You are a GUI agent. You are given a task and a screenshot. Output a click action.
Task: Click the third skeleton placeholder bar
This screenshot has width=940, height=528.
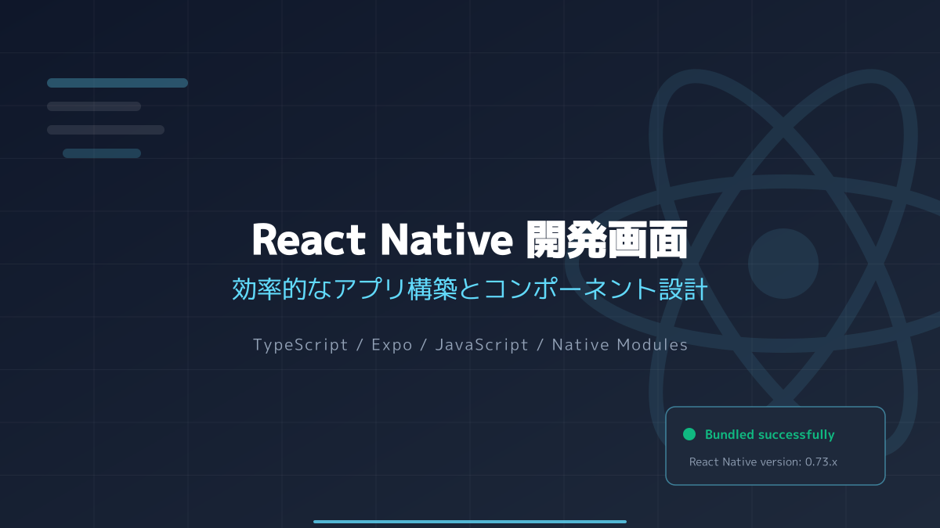click(106, 129)
